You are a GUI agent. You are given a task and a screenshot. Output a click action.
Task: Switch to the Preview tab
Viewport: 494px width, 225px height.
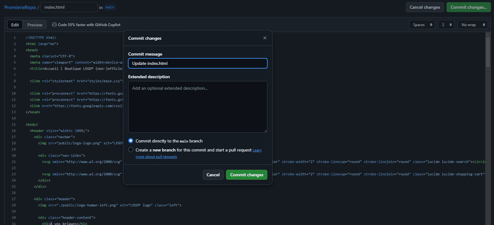35,25
